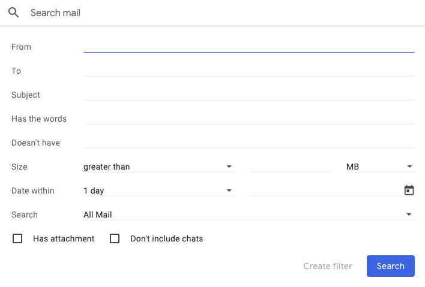The height and width of the screenshot is (287, 425).
Task: Enable the Don't include chats checkbox
Action: tap(115, 238)
